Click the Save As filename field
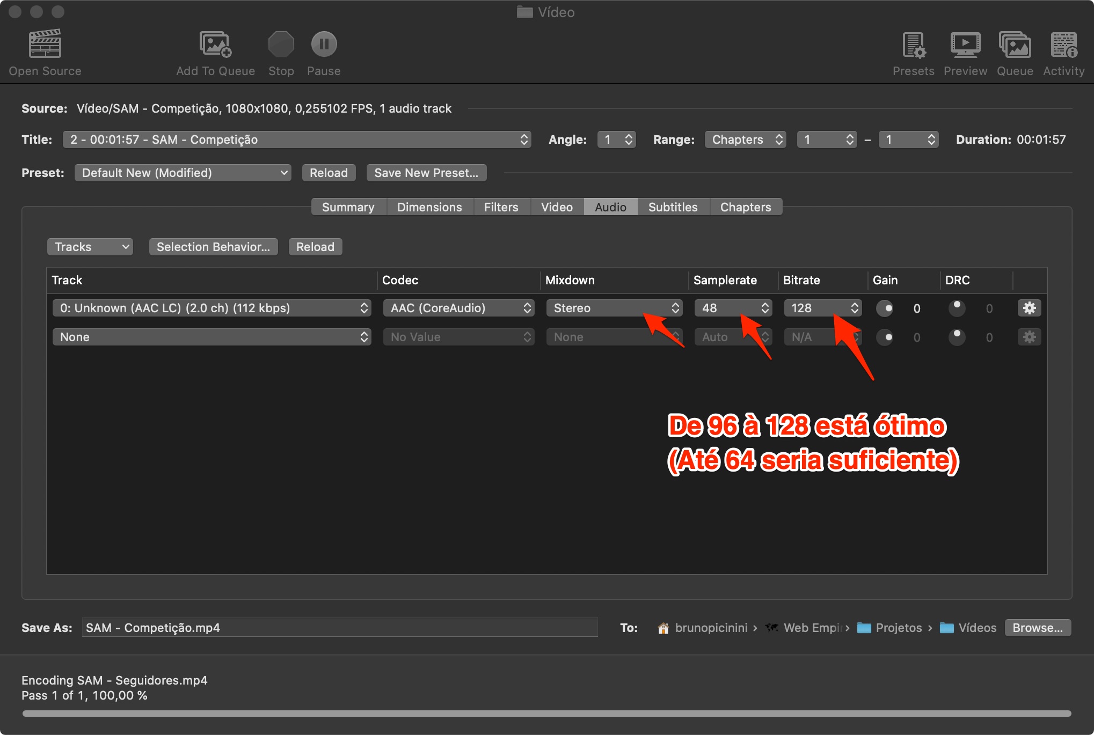1094x735 pixels. tap(339, 628)
